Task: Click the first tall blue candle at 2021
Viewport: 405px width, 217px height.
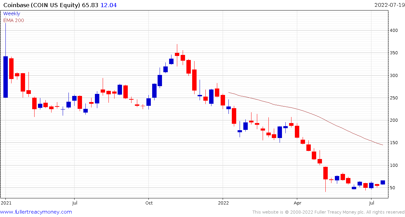Action: coord(5,77)
